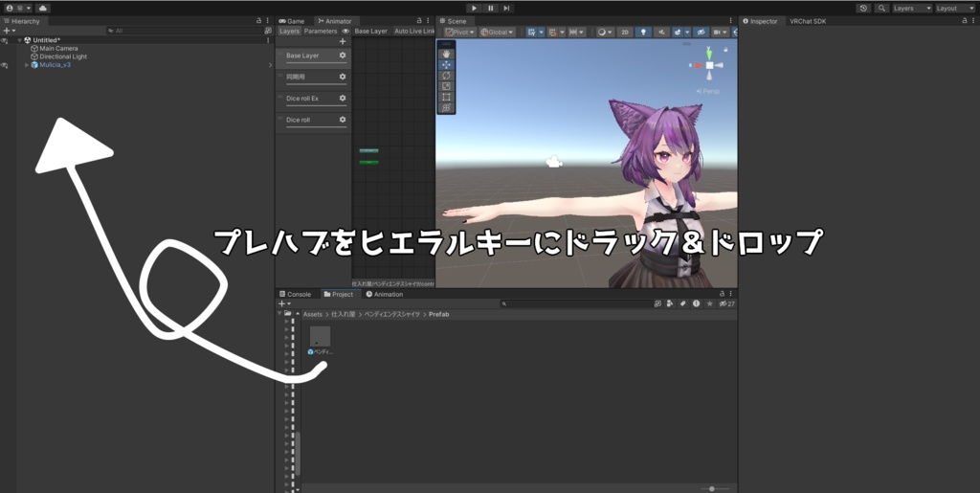Open Hierarchy panel three-dot menu
This screenshot has height=493, width=980.
(268, 21)
